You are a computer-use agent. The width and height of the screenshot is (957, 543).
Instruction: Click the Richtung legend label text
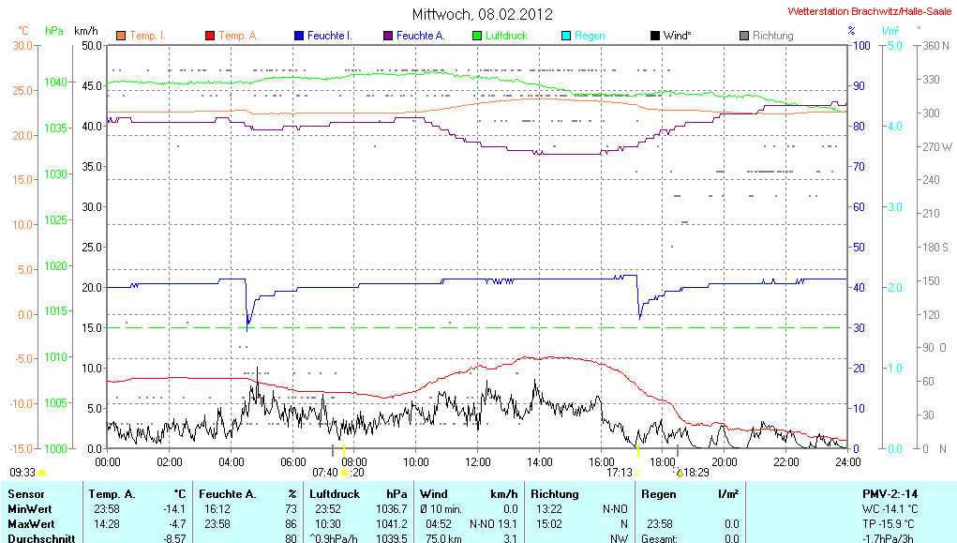772,36
